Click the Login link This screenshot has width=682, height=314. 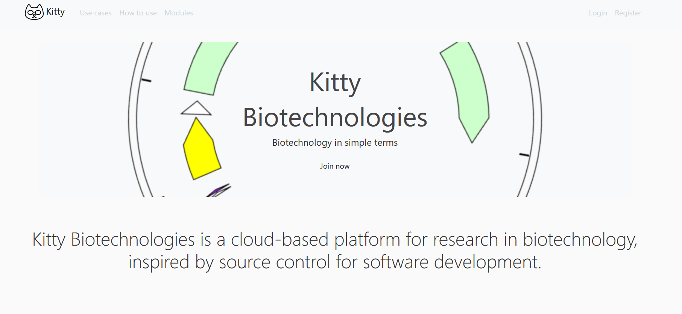597,13
